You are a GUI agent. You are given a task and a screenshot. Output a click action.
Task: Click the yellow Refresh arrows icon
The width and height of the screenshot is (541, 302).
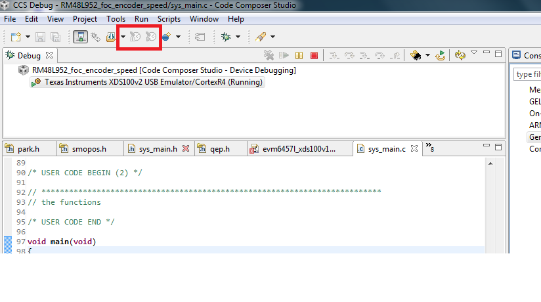(x=460, y=55)
